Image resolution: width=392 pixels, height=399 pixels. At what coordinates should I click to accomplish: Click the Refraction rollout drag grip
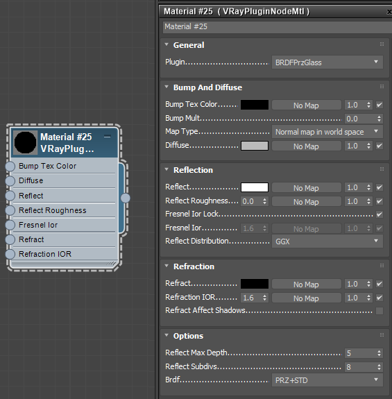tap(382, 265)
